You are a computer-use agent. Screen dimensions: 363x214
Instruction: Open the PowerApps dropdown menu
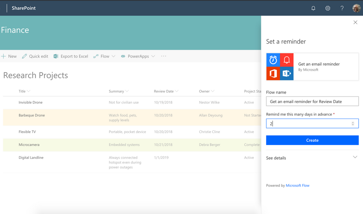tap(138, 56)
